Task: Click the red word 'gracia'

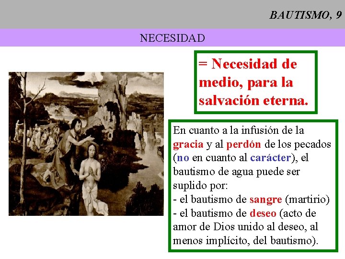Action: click(188, 145)
